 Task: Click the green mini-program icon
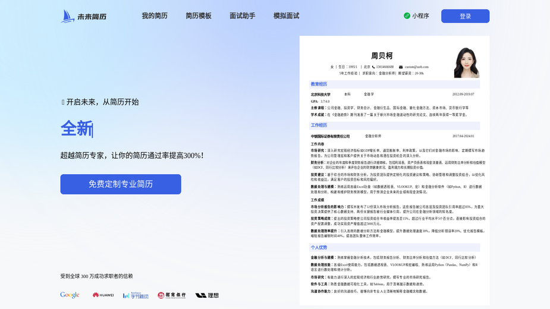pos(407,16)
